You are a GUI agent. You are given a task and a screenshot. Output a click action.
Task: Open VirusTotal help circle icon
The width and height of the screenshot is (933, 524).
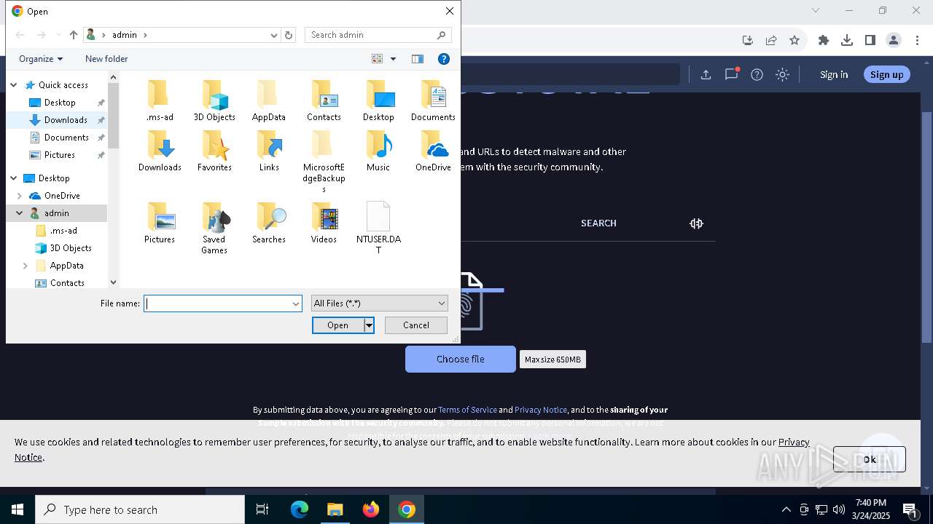(x=757, y=74)
